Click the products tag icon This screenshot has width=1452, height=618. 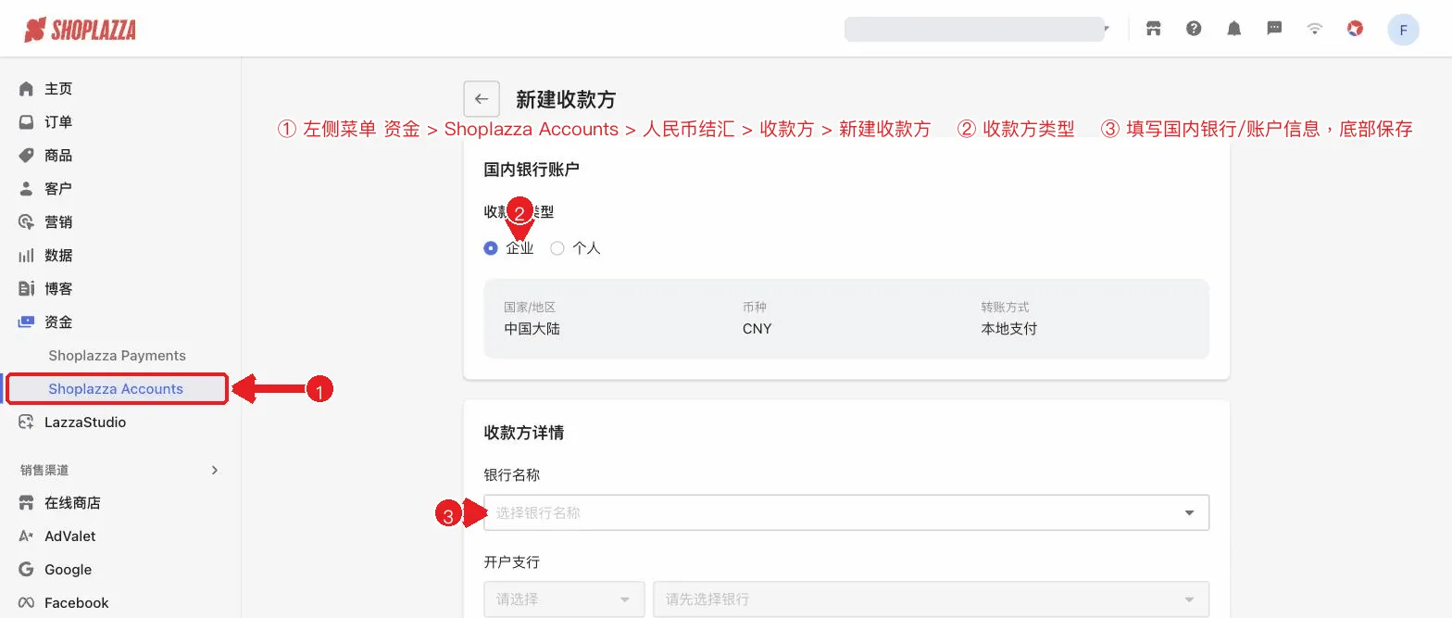coord(26,156)
